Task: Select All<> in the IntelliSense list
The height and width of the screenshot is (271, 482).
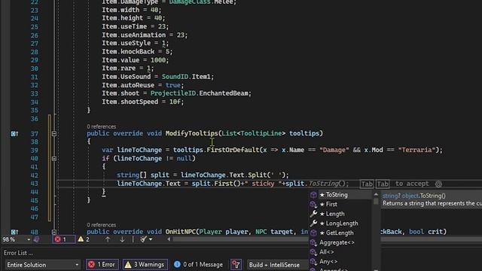Action: [x=340, y=252]
